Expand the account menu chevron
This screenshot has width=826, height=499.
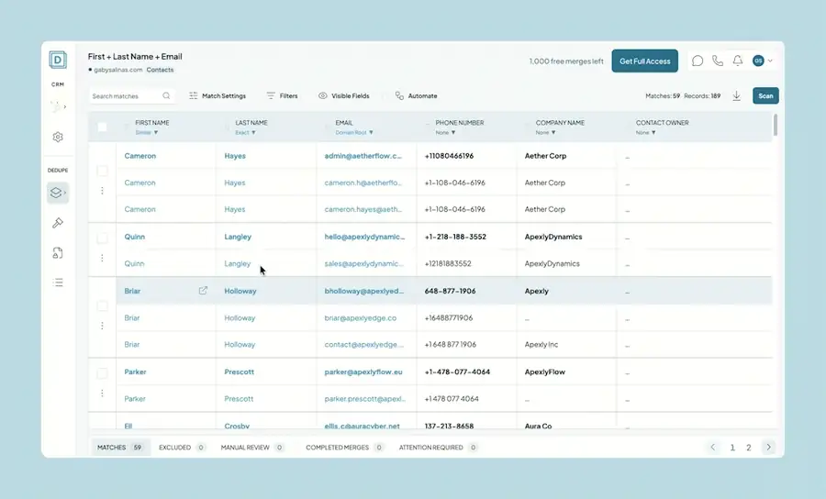click(770, 61)
